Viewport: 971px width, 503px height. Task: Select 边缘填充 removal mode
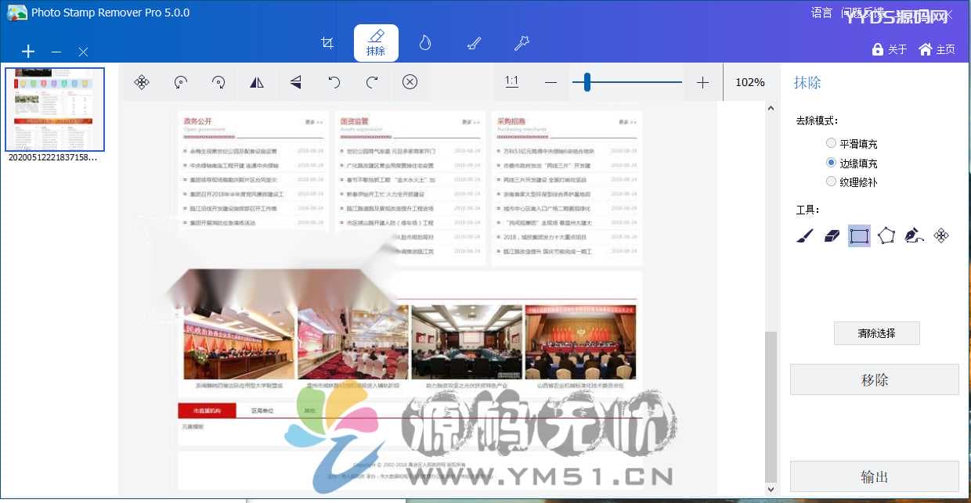pyautogui.click(x=851, y=163)
